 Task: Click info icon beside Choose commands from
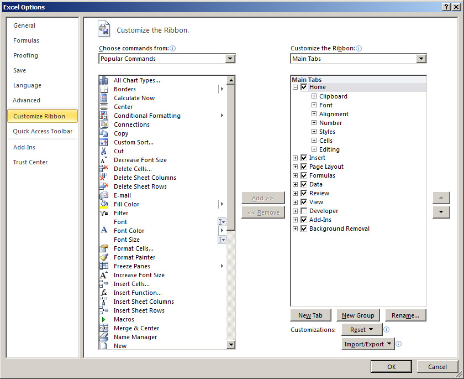tap(173, 48)
